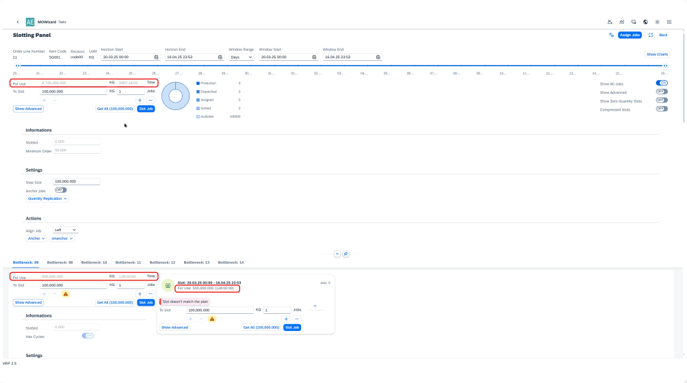
Task: Toggle the Show All Jobs switch
Action: point(662,83)
